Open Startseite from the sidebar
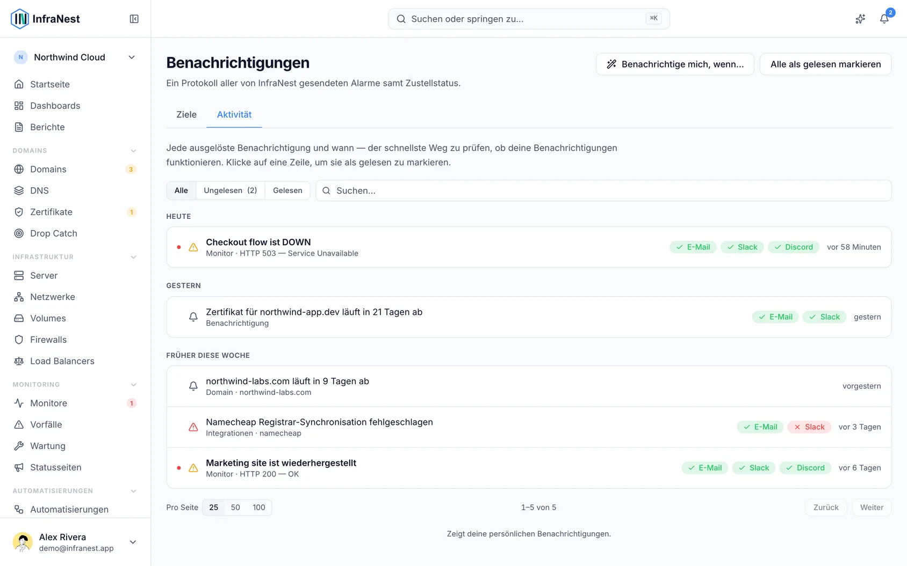The width and height of the screenshot is (907, 566). pyautogui.click(x=75, y=84)
